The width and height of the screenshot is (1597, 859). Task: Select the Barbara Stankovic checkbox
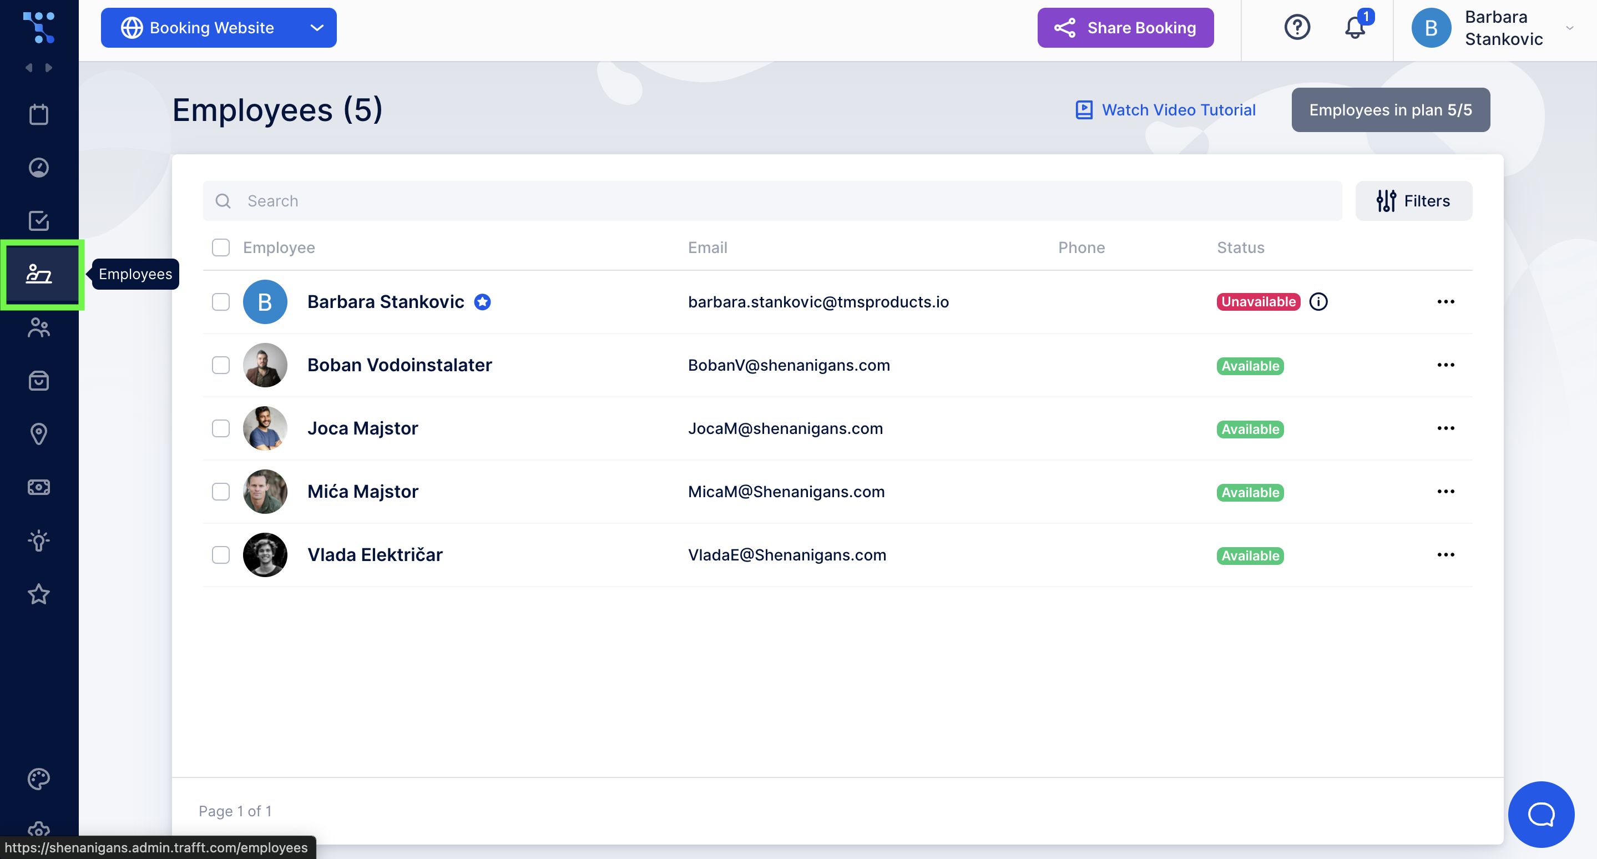[221, 301]
